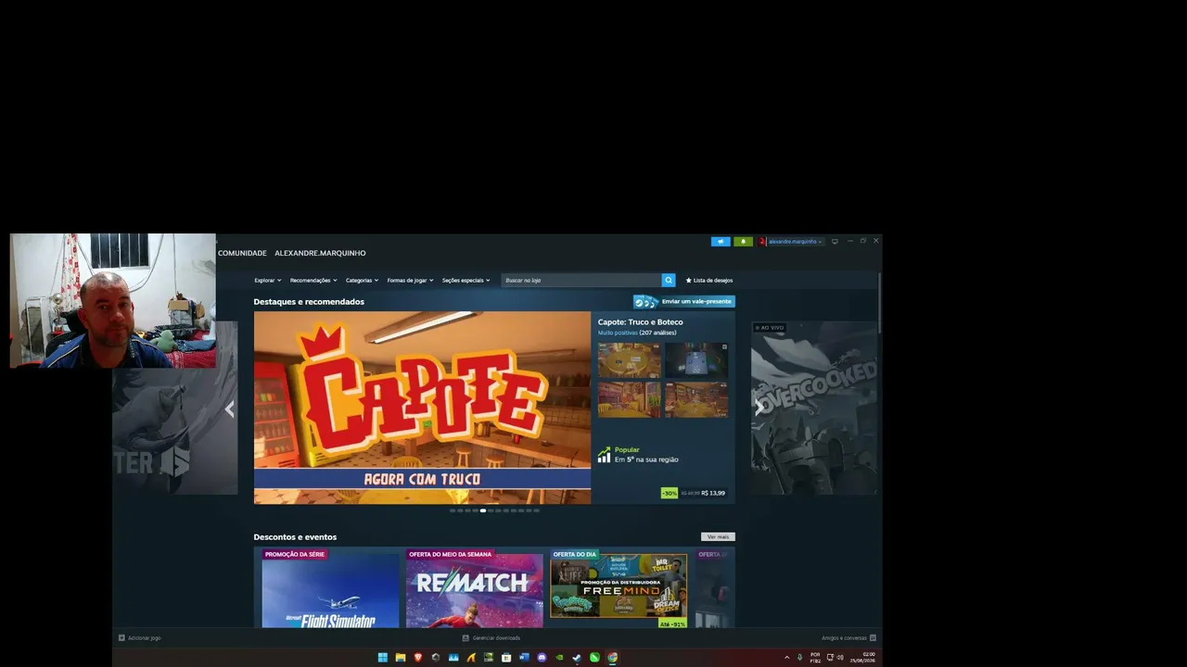Click the Ver mais button
This screenshot has width=1187, height=667.
coord(718,536)
